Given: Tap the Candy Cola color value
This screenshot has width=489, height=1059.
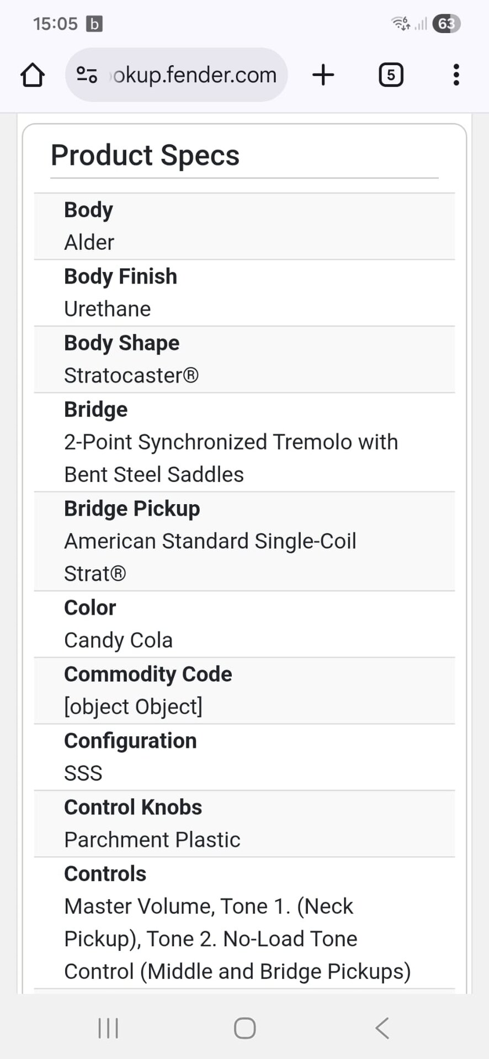Looking at the screenshot, I should 118,640.
